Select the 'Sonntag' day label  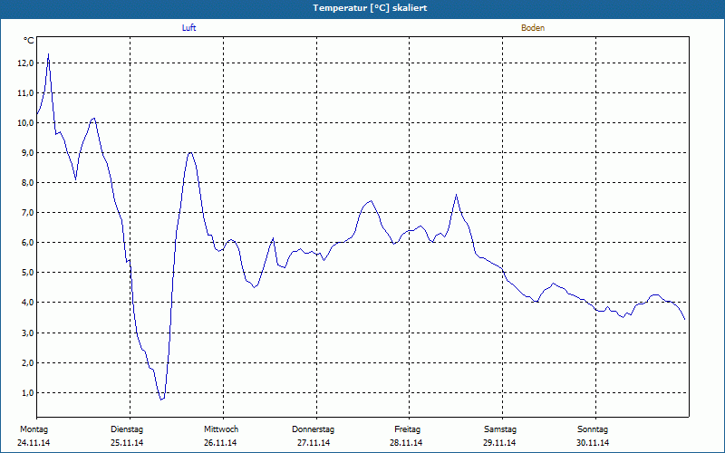pyautogui.click(x=593, y=429)
